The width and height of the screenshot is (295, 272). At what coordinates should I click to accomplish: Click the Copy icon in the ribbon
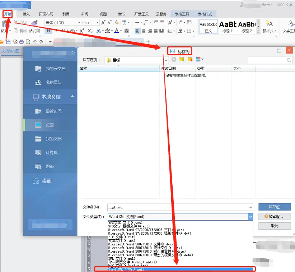16,31
